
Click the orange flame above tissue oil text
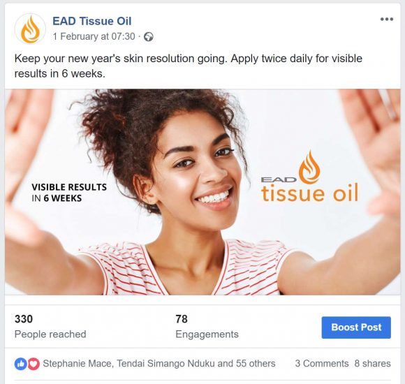click(x=309, y=167)
